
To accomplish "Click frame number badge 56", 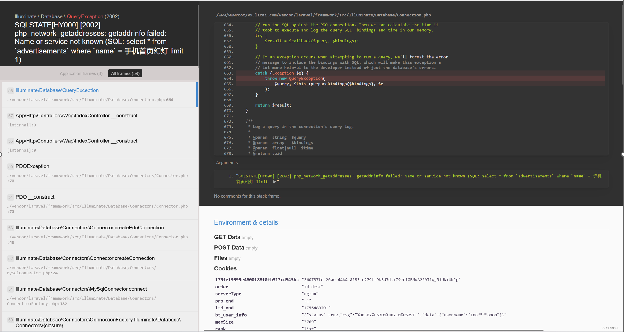I will coord(10,141).
